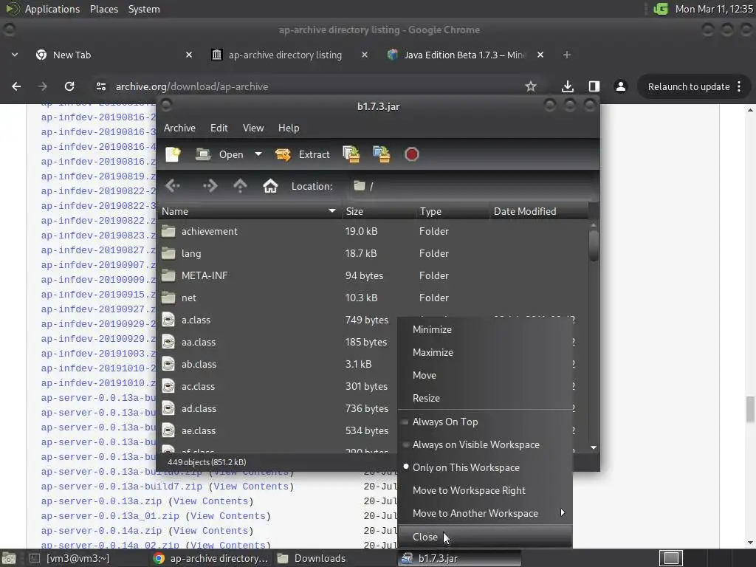
Task: Click the add folder to archive icon
Action: (x=382, y=154)
